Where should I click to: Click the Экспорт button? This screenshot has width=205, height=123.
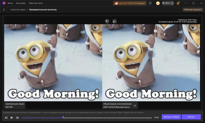(191, 117)
